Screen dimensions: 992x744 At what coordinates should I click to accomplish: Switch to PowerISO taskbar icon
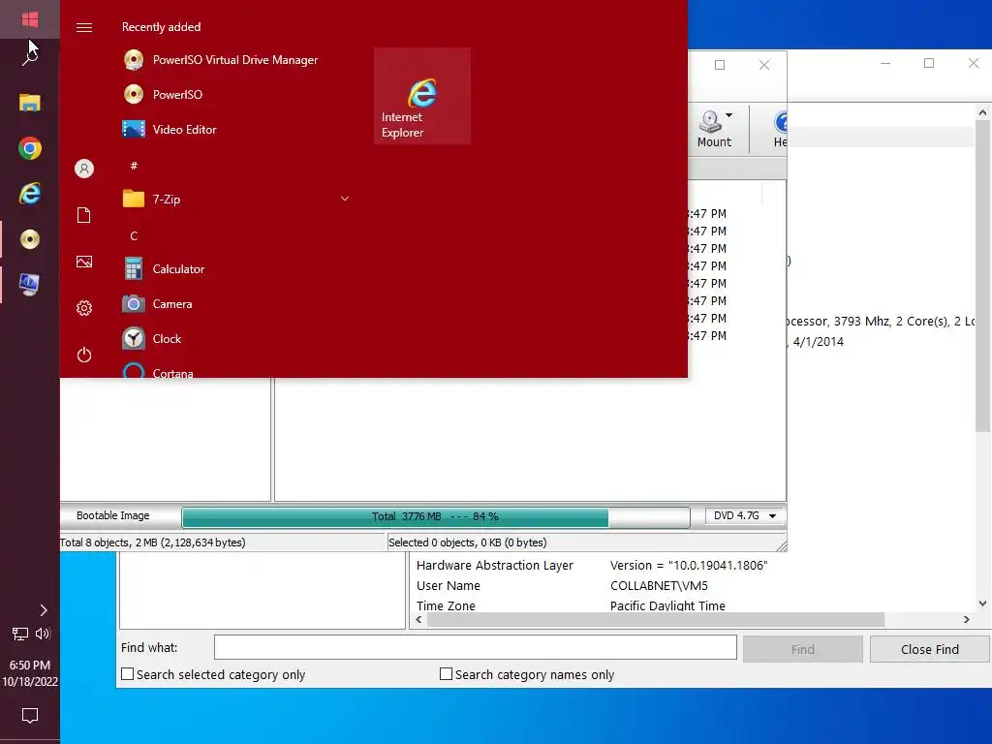click(30, 239)
